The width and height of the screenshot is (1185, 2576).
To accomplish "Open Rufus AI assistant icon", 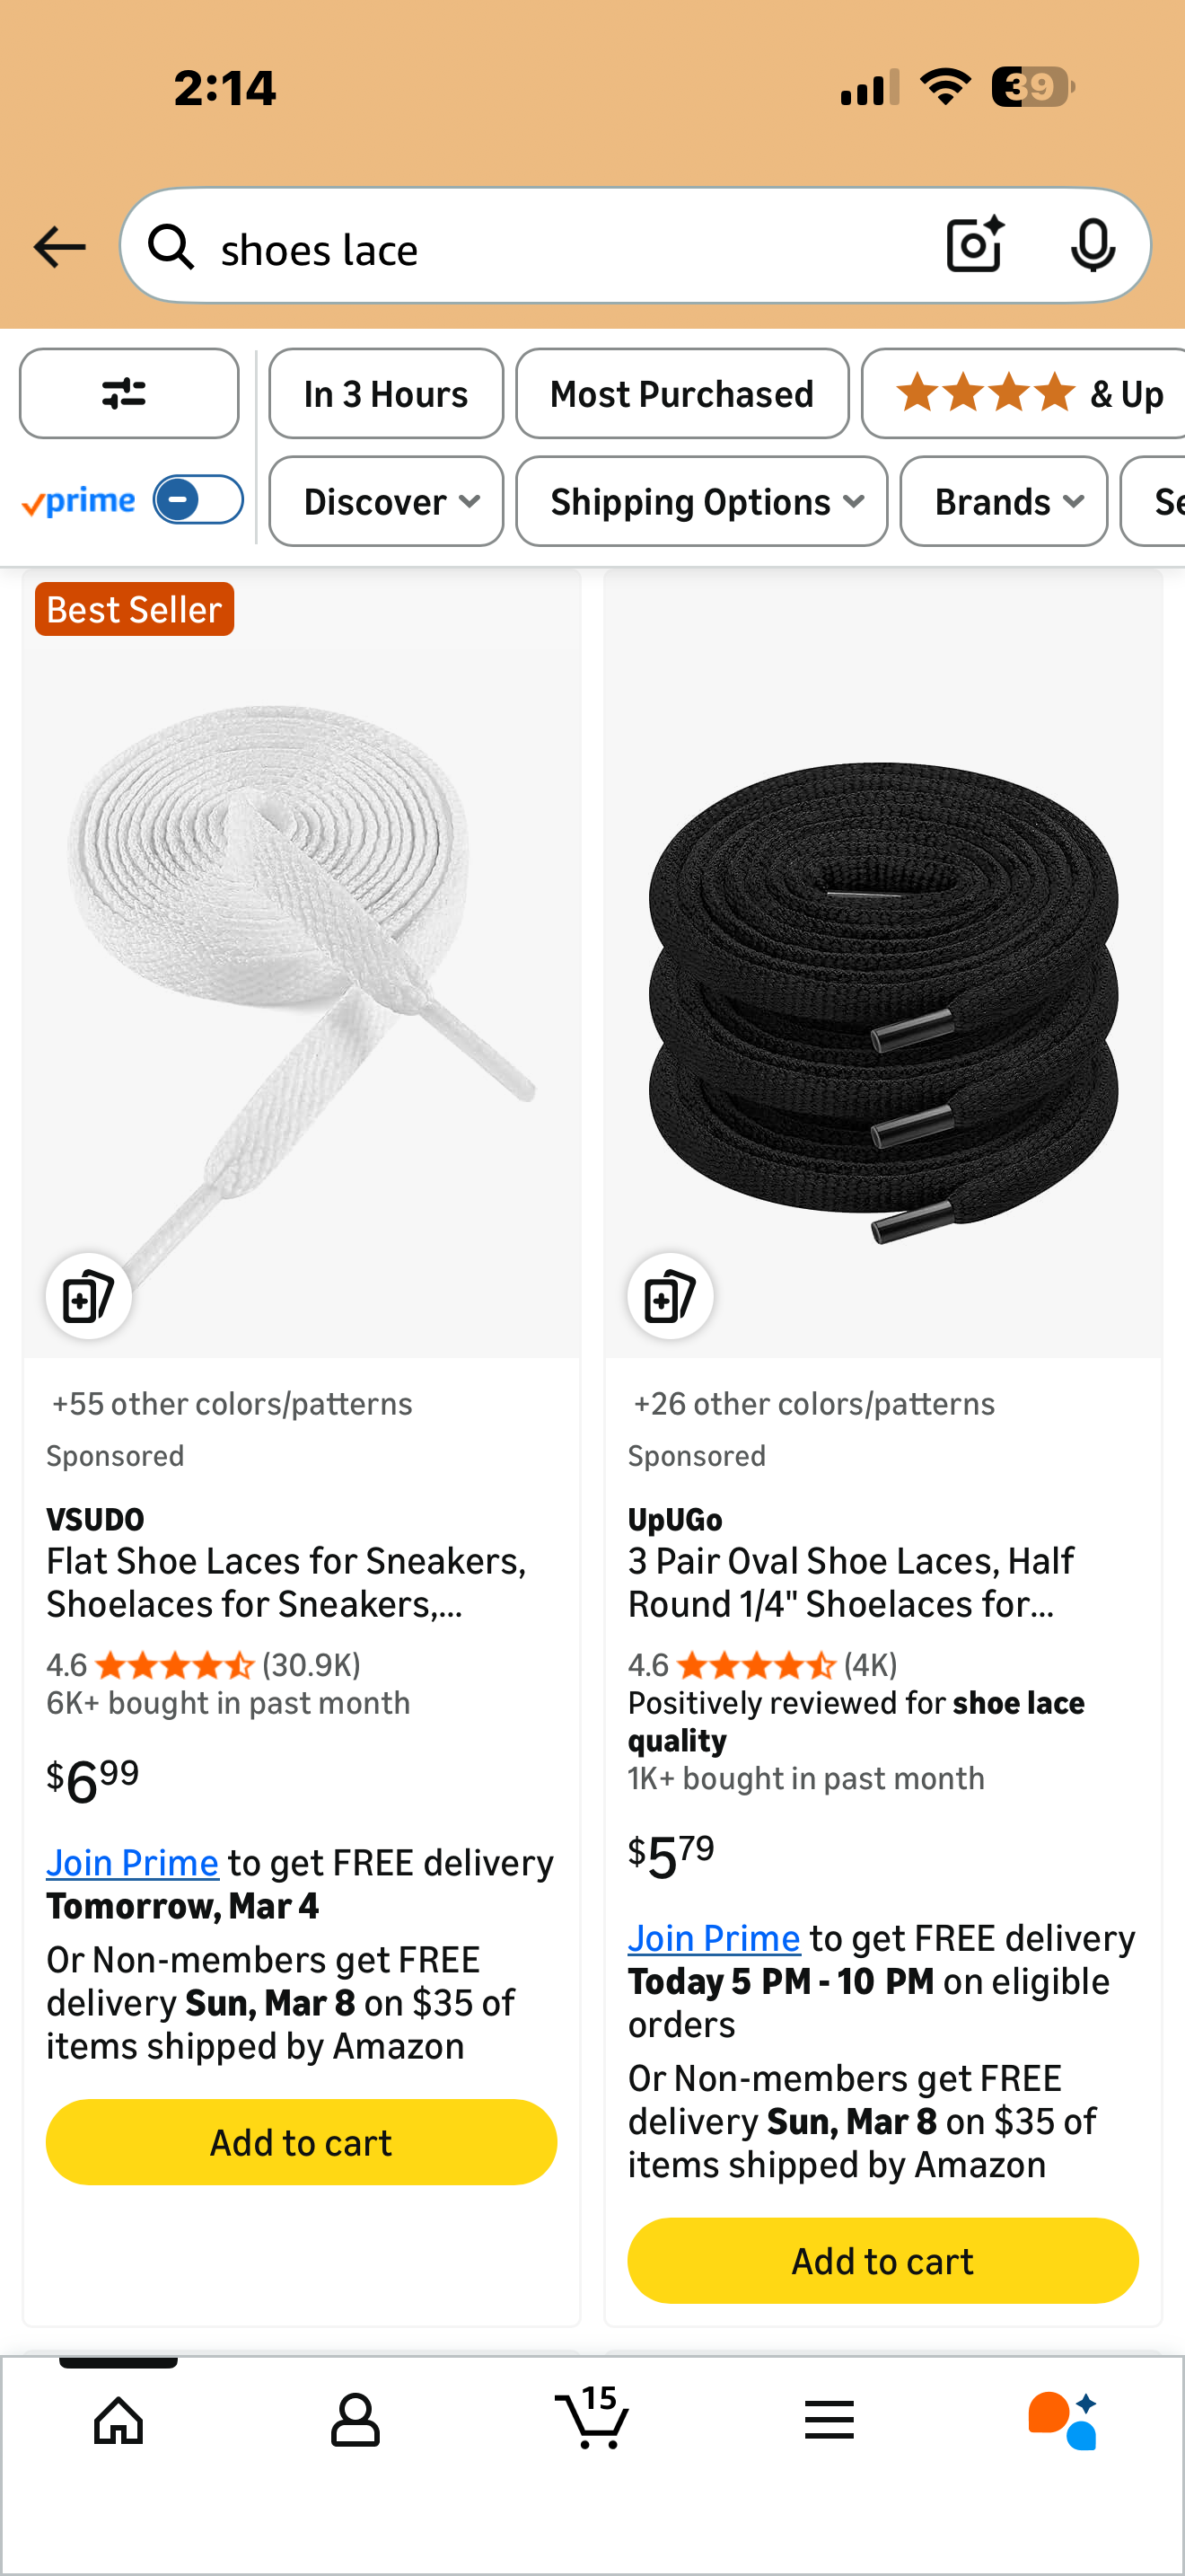I will point(1064,2421).
